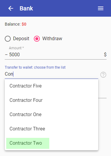Click the minus prefix in Amount field
Image resolution: width=111 pixels, height=156 pixels.
(x=6, y=54)
